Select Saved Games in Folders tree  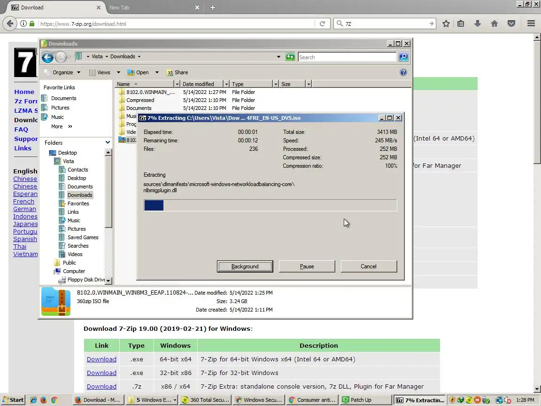click(83, 237)
